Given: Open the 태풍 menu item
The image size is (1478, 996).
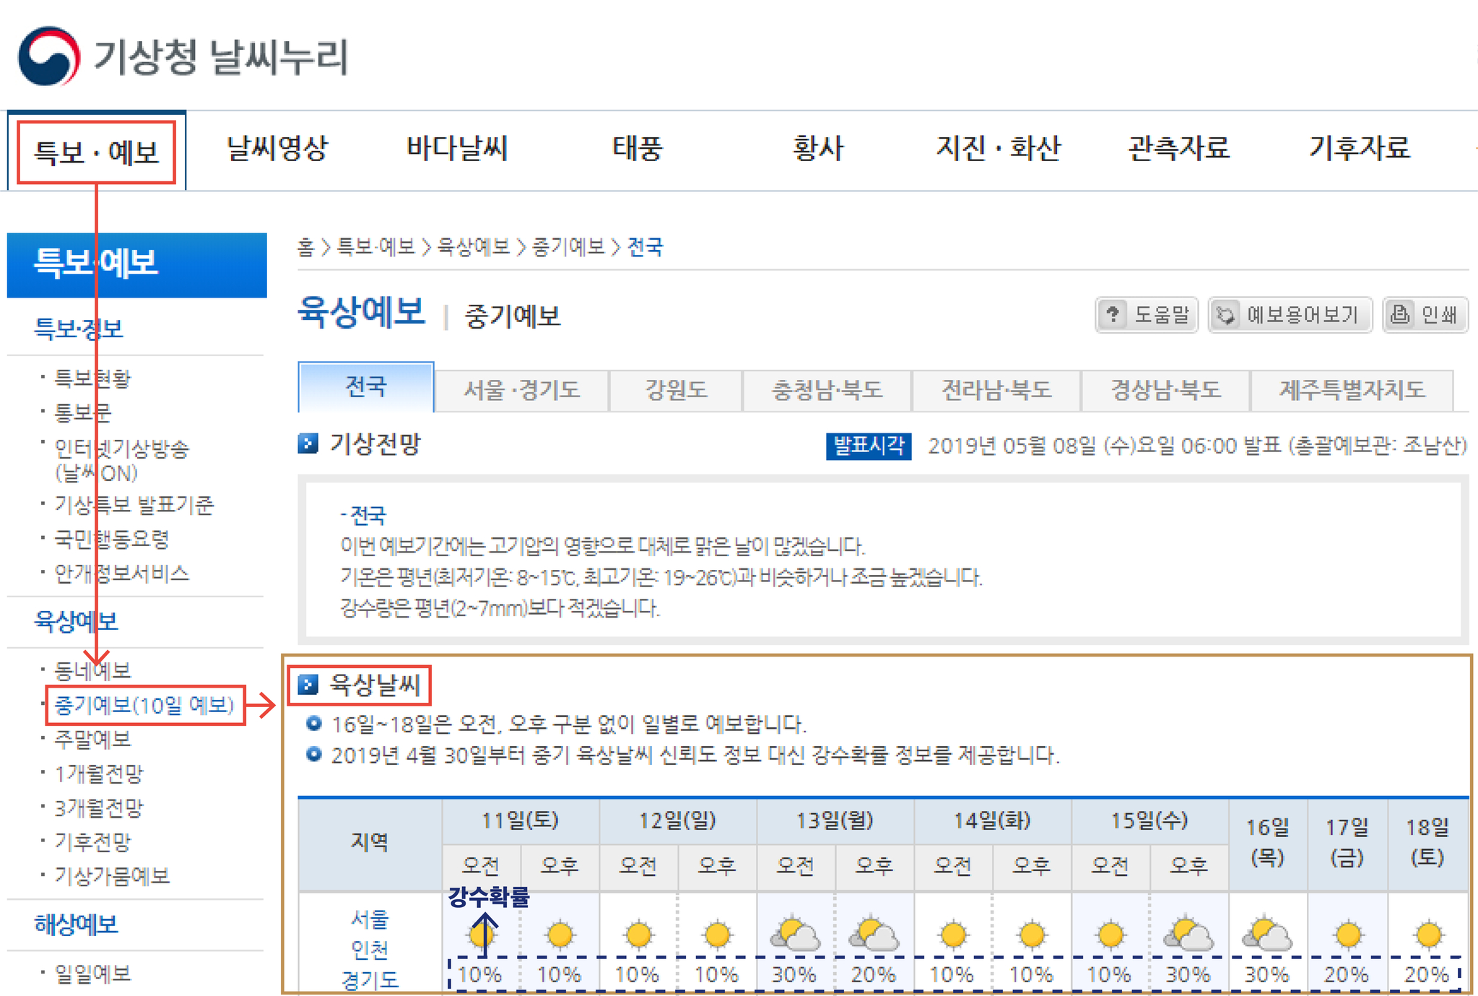Looking at the screenshot, I should click(x=637, y=149).
